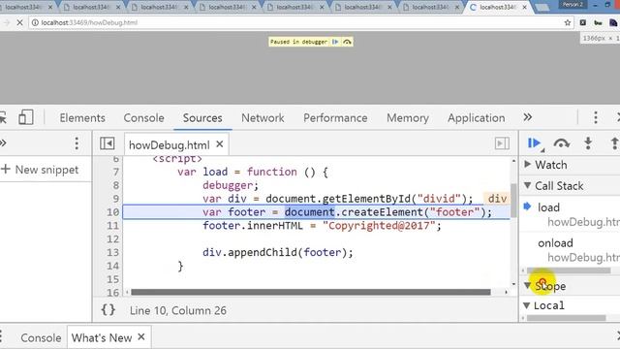
Task: Add a New snippet
Action: [40, 170]
